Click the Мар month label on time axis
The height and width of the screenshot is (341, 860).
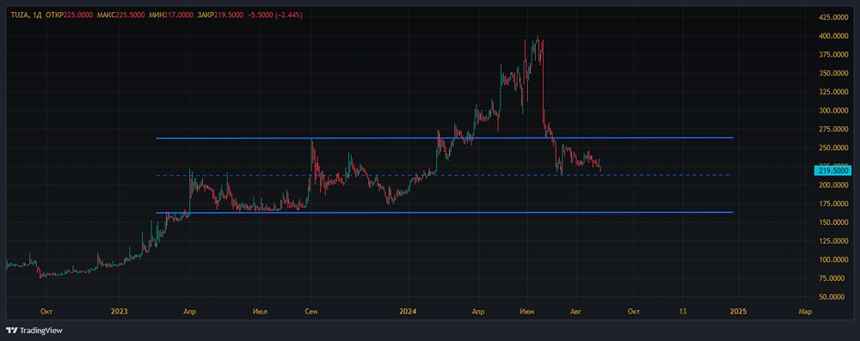coord(805,312)
